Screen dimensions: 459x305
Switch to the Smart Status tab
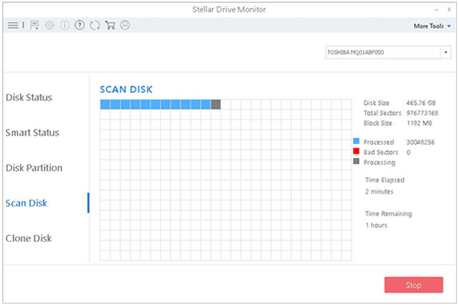click(32, 132)
